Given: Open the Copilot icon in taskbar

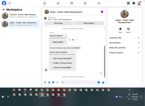Looking at the screenshot, I should (14, 90).
